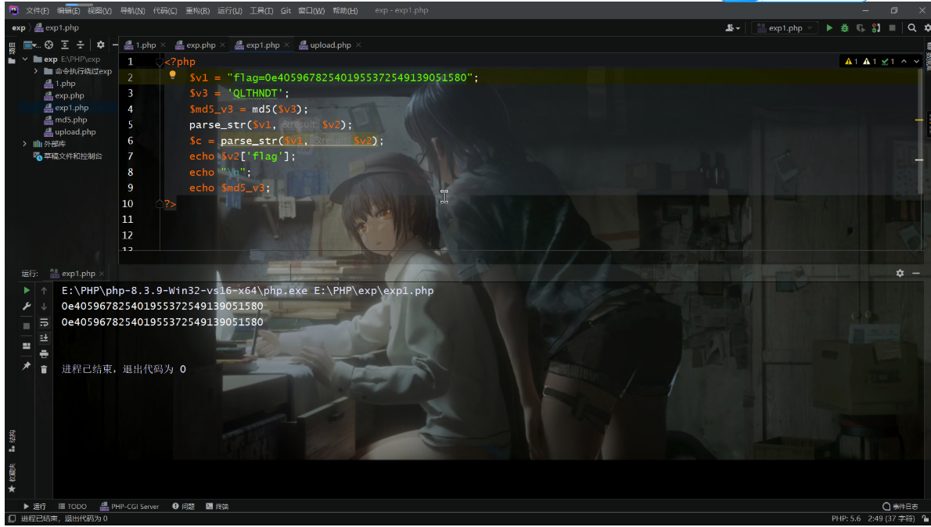Collapse the <?php code fold marker
Screen dimensions: 931x527
(x=159, y=62)
